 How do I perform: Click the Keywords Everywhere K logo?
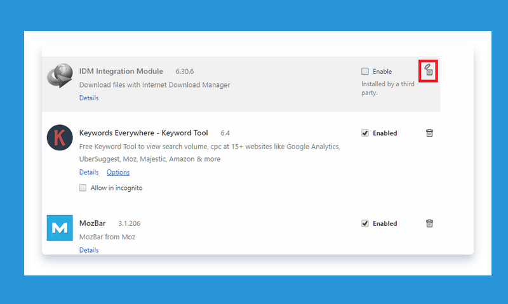tap(60, 138)
